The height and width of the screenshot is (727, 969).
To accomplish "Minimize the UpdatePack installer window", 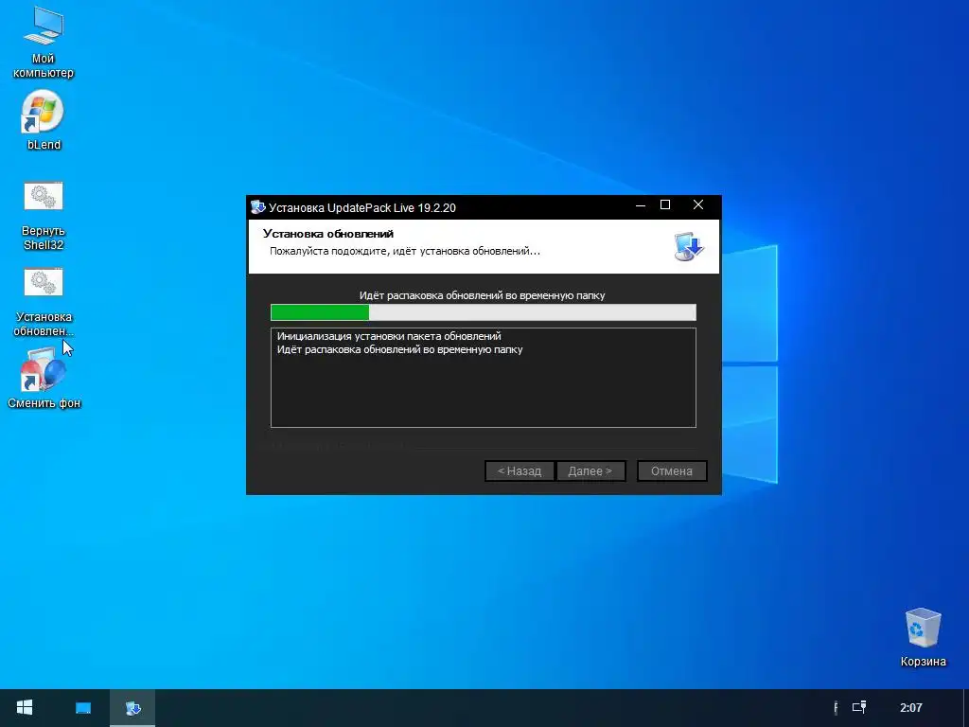I will (641, 205).
